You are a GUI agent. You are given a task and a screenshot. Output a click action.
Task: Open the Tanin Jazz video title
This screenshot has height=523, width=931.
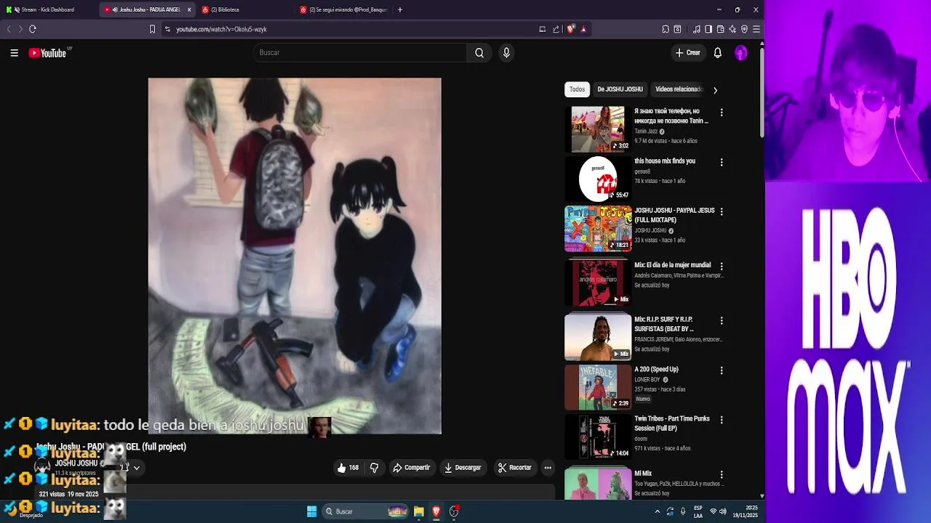pyautogui.click(x=671, y=115)
